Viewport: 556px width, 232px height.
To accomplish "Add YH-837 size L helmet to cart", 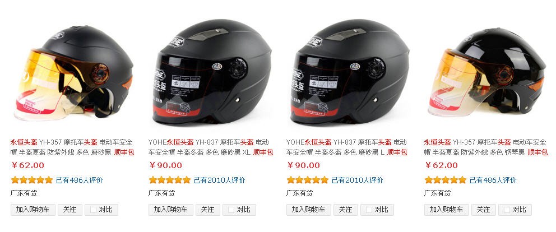I will click(309, 210).
